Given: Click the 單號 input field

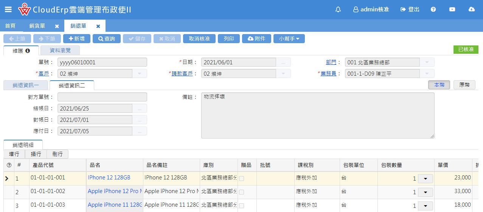Looking at the screenshot, I should [102, 62].
